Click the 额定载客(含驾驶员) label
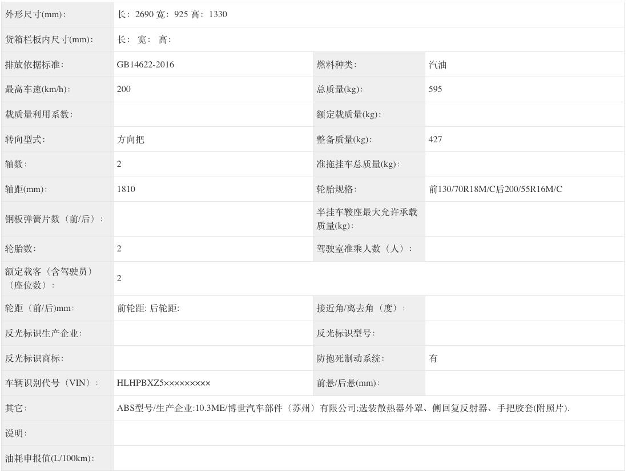 point(48,278)
